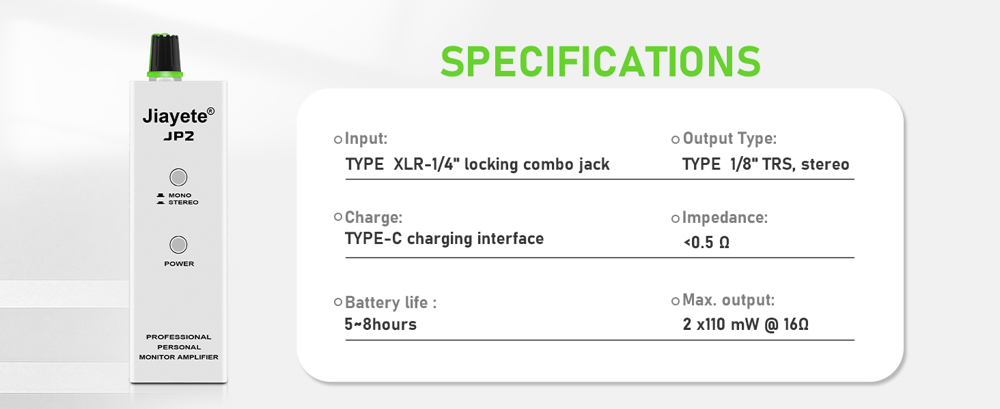Screen dimensions: 1000x409
Task: Select the XLR-1/4" locking combo jack text
Action: (501, 164)
